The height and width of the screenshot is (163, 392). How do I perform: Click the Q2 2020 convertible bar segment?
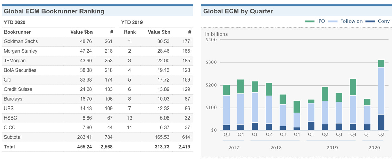381,123
